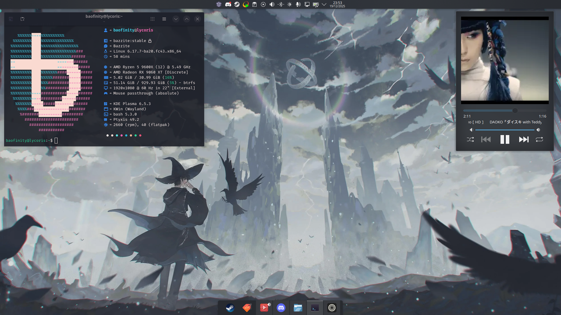Enable repeat mode in the media player
Viewport: 561px width, 315px height.
539,139
